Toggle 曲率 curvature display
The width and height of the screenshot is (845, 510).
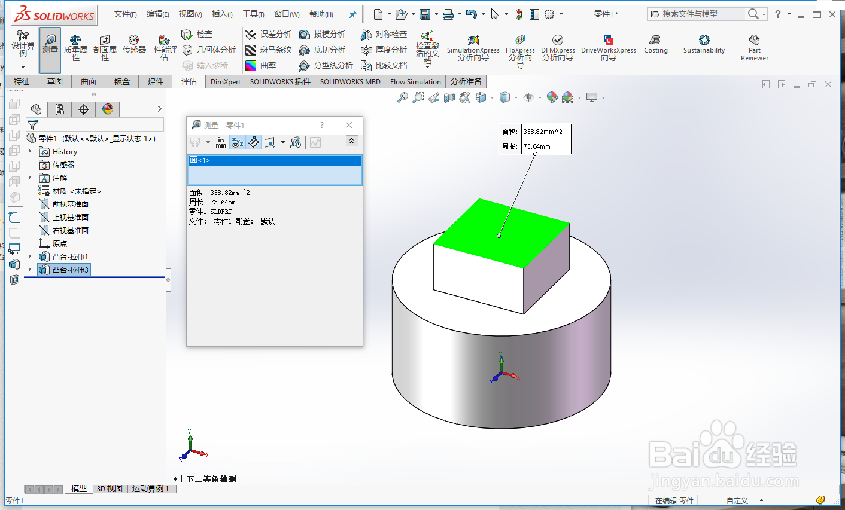pos(260,66)
